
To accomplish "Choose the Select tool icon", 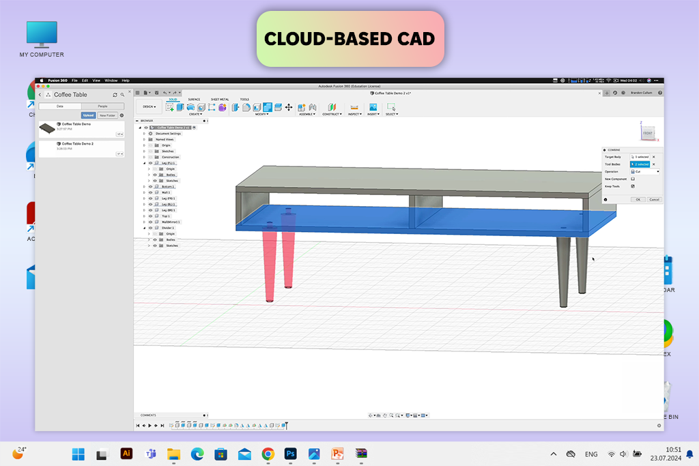I will (x=391, y=107).
